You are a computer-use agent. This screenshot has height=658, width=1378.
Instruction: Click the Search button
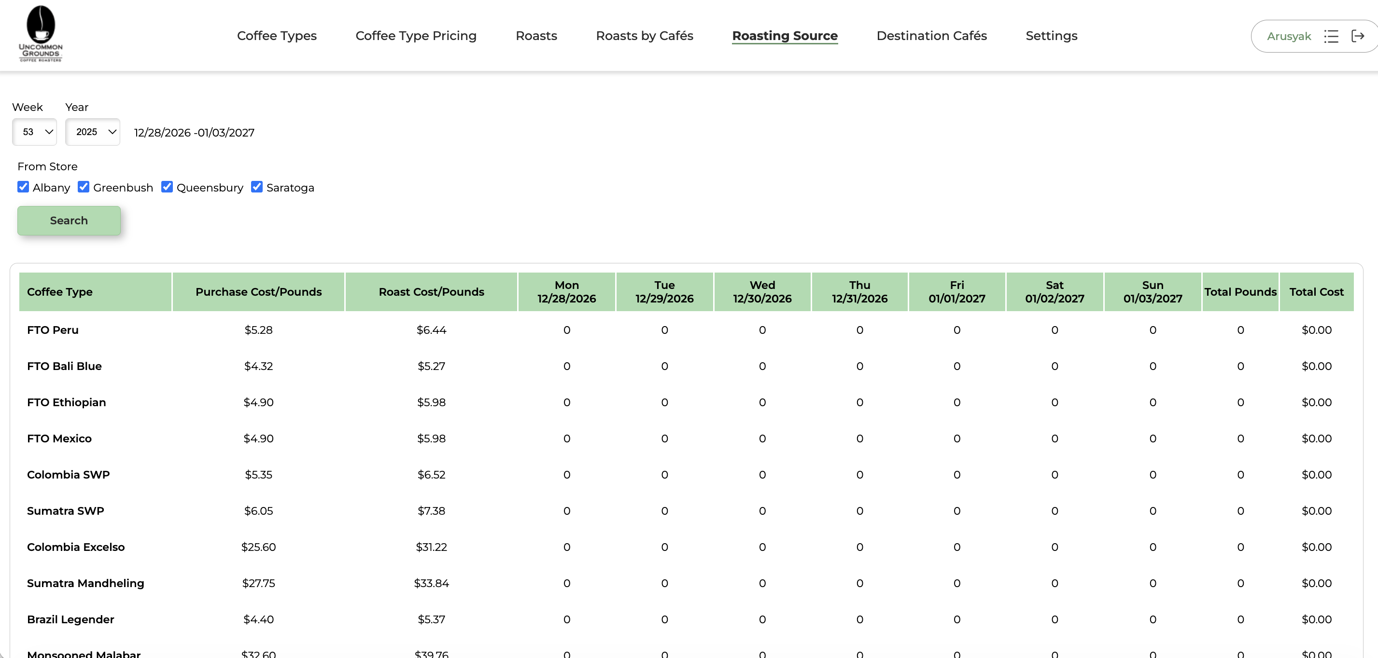[69, 220]
